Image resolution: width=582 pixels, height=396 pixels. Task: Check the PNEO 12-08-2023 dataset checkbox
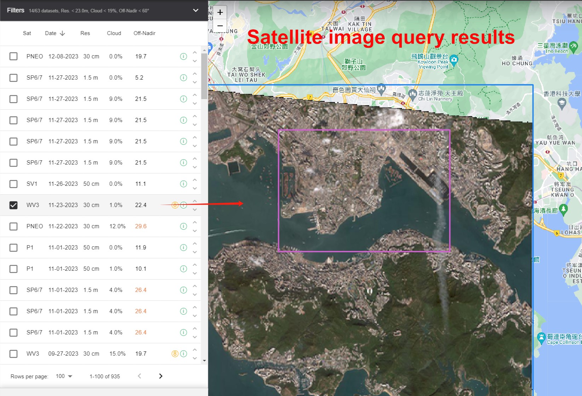click(13, 57)
